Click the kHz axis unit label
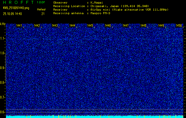This screenshot has width=186, height=118. point(3,24)
